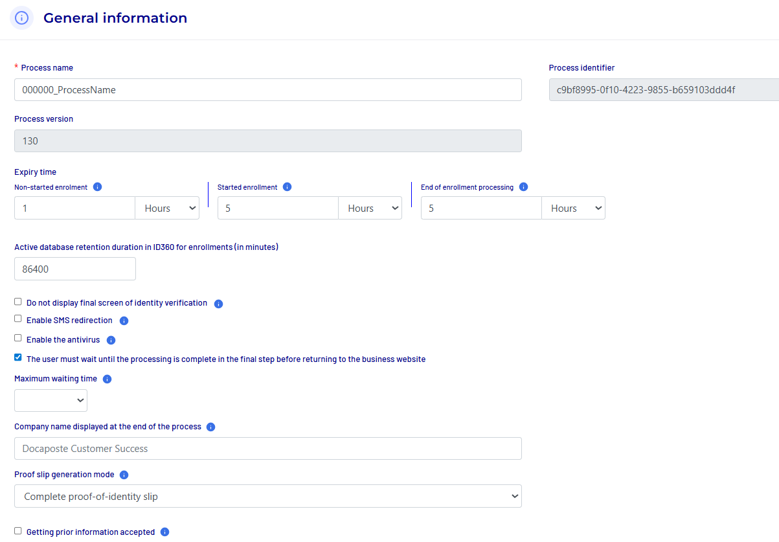Expand the Maximum waiting time dropdown
779x542 pixels.
pos(51,401)
